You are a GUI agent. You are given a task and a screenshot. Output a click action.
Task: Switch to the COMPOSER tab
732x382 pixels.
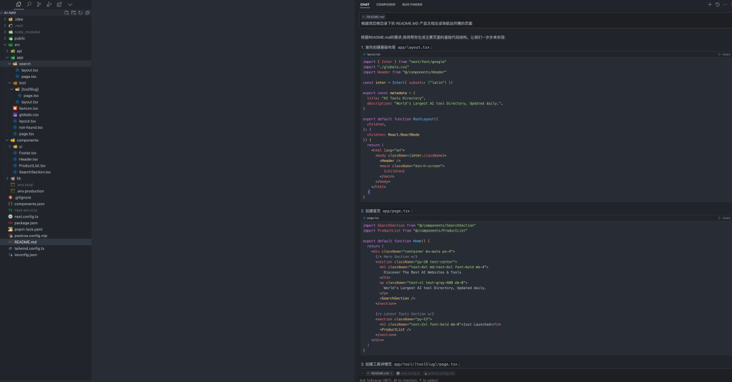point(386,5)
